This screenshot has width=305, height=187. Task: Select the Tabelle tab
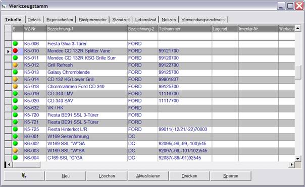(x=13, y=20)
